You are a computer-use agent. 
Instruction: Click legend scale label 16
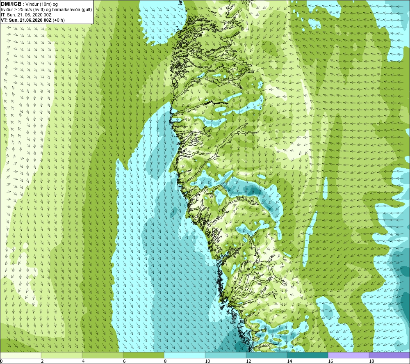(x=330, y=362)
